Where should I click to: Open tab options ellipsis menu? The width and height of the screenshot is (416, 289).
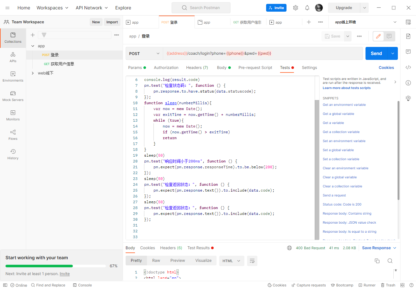point(320,22)
